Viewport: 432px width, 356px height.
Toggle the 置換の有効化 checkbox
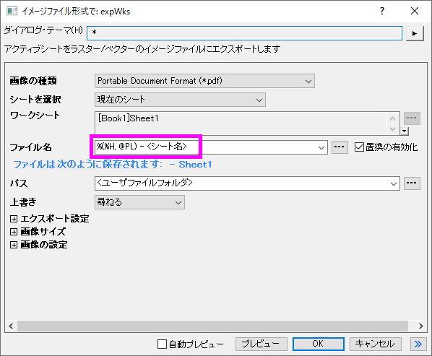pyautogui.click(x=359, y=147)
